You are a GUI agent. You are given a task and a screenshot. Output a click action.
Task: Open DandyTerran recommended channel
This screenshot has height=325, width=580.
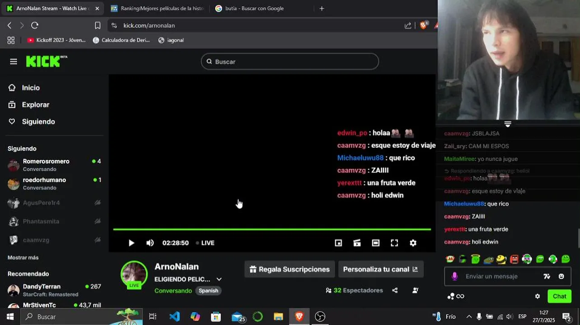point(54,290)
